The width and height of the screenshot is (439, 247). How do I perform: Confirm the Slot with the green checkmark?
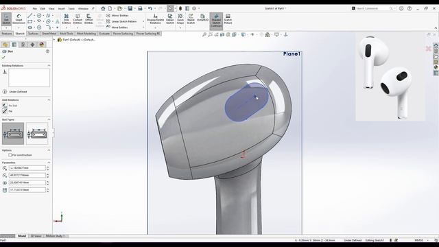(3, 58)
